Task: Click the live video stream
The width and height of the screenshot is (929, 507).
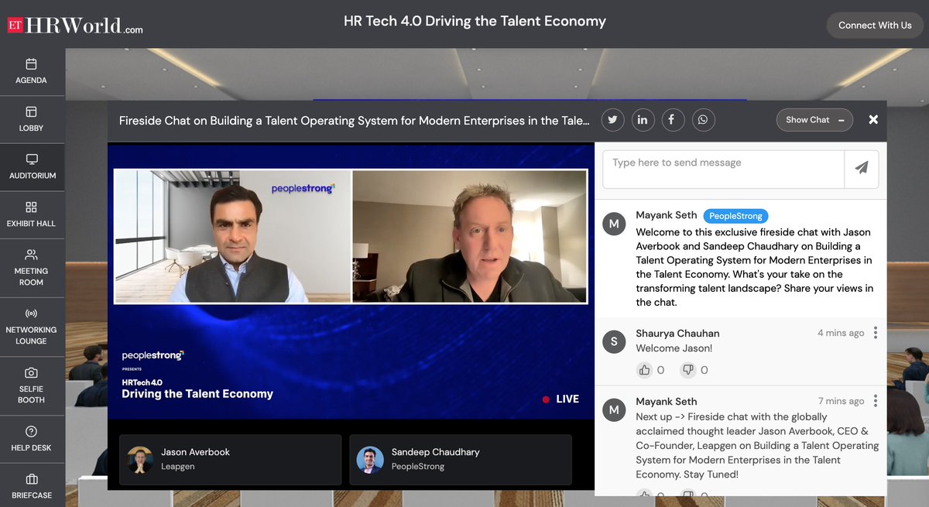Action: point(351,282)
